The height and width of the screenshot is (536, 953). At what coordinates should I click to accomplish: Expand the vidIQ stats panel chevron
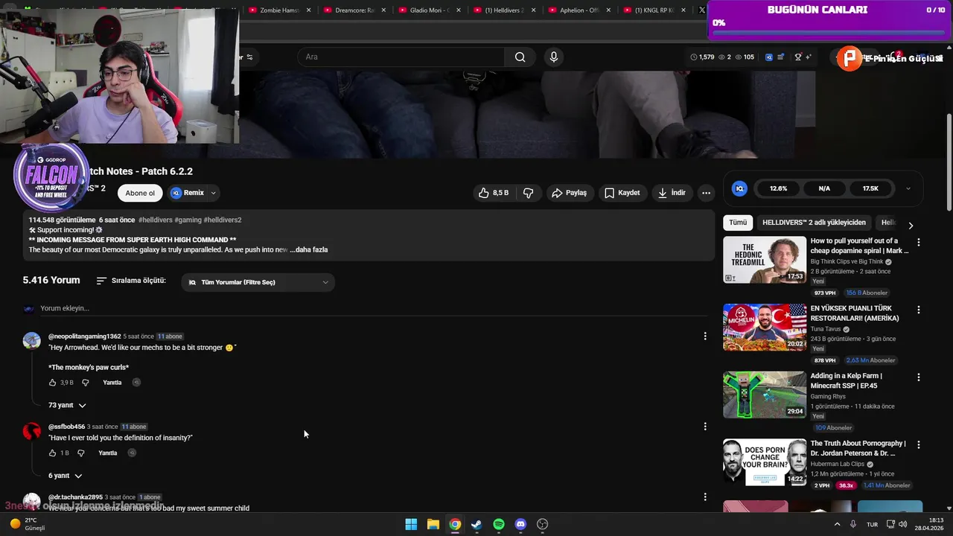(908, 188)
